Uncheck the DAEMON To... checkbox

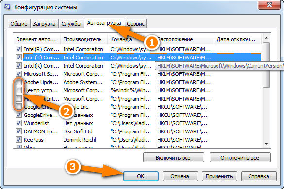pyautogui.click(x=18, y=131)
